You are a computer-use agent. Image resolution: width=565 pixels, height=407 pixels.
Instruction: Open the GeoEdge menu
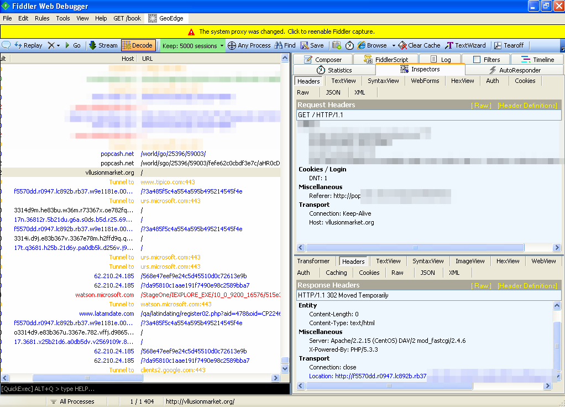[166, 18]
